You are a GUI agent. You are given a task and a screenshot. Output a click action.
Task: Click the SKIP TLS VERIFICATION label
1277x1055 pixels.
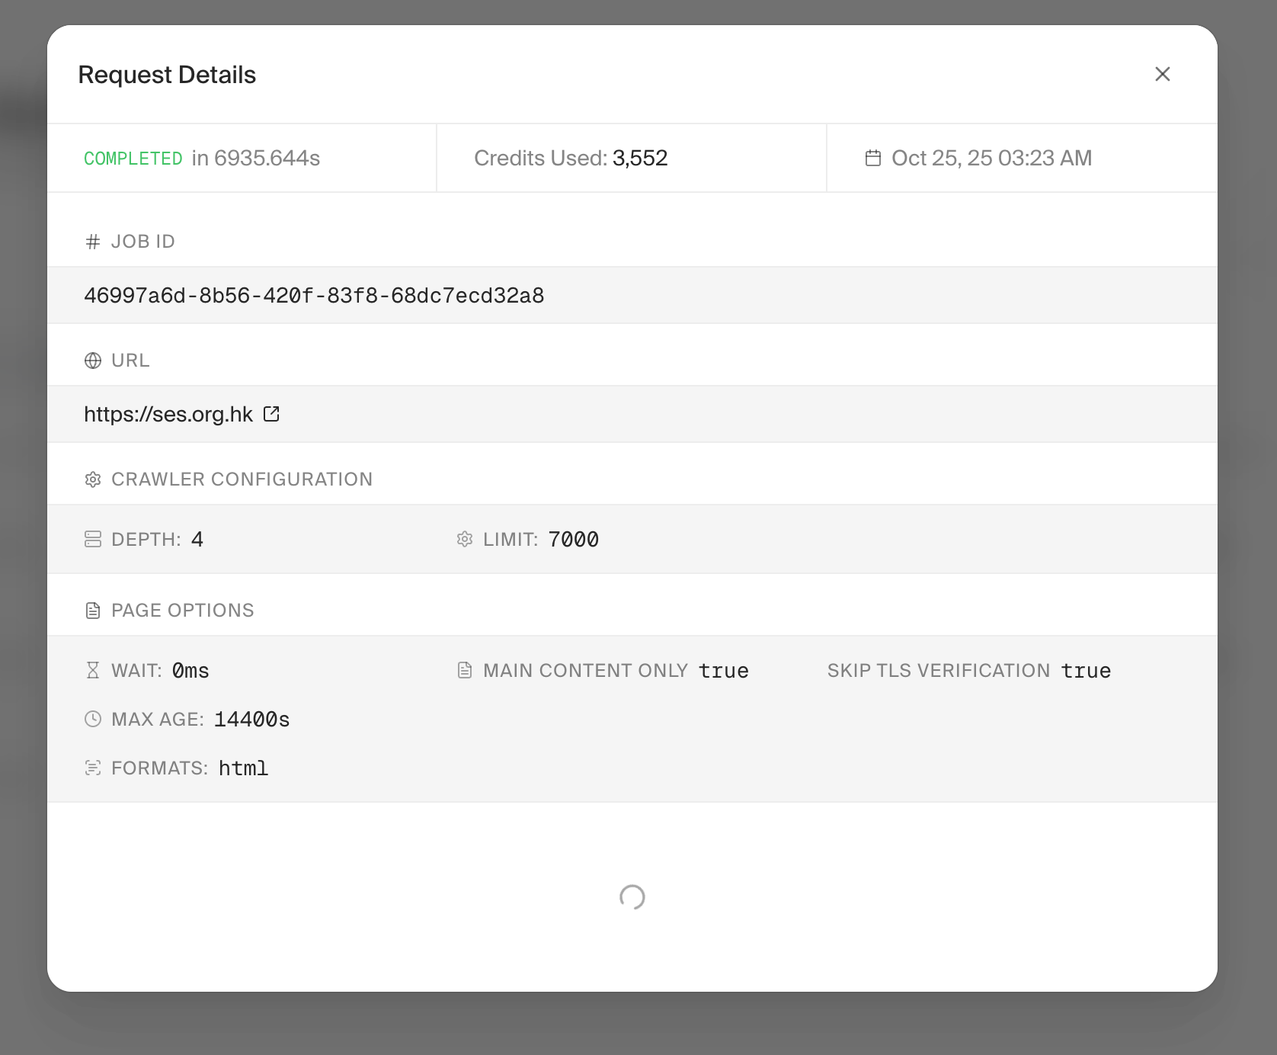coord(939,670)
